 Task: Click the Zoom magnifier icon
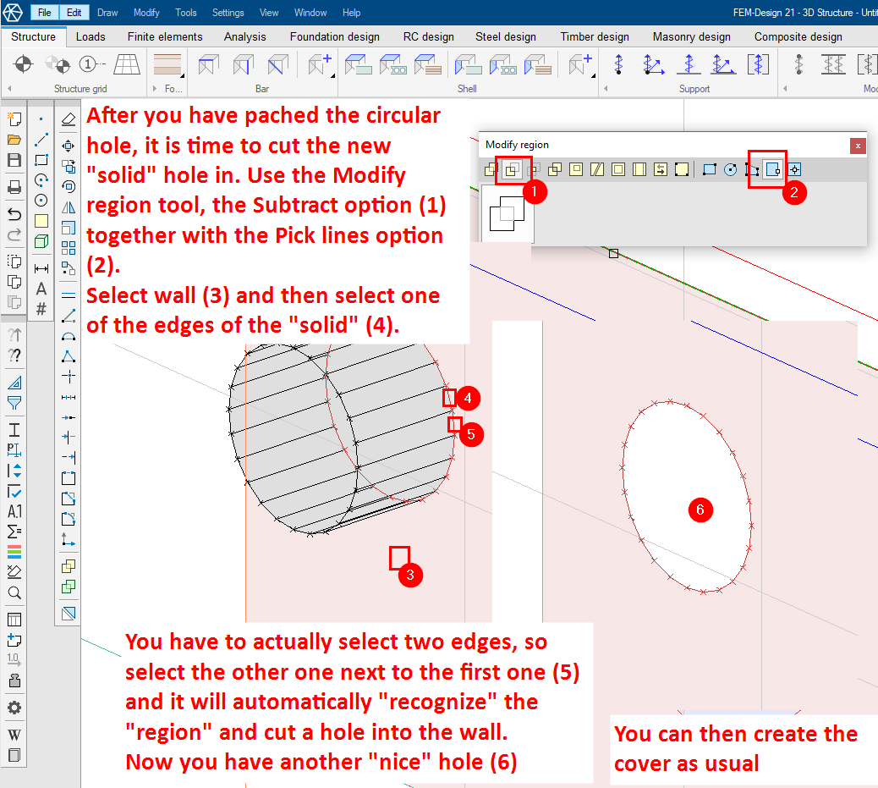tap(14, 592)
